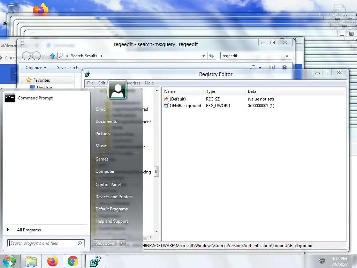Select the OEMBackground DWORD icon
The height and width of the screenshot is (268, 357).
tap(166, 105)
